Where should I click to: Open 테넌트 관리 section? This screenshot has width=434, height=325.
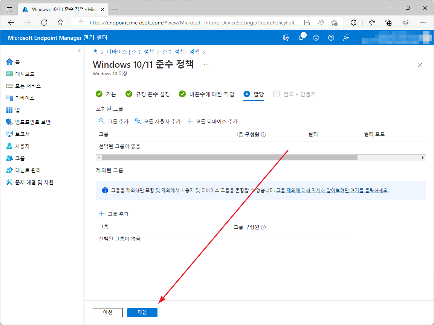coord(23,170)
